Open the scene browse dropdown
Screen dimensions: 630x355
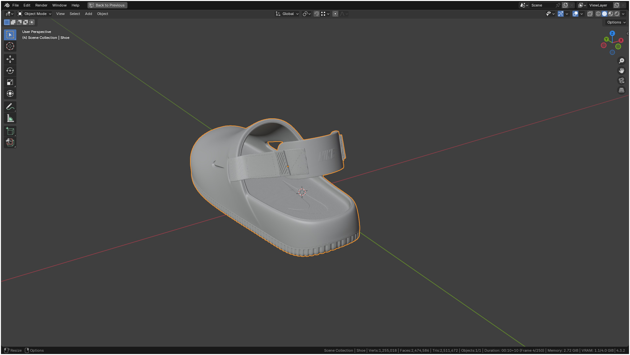tap(524, 5)
